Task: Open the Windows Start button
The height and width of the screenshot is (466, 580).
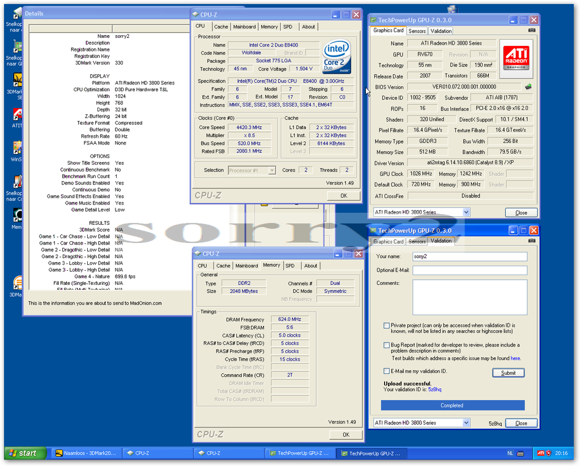Action: coord(23,453)
